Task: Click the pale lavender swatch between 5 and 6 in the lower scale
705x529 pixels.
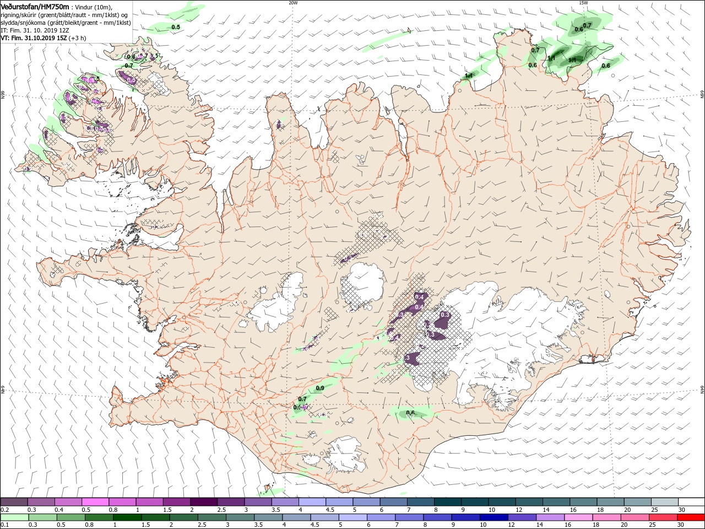Action: tap(352, 517)
